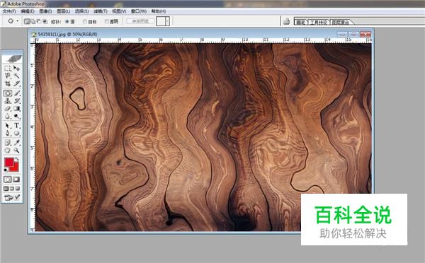Select the Shape tool
Viewport: 425px width, 263px height.
pos(16,134)
